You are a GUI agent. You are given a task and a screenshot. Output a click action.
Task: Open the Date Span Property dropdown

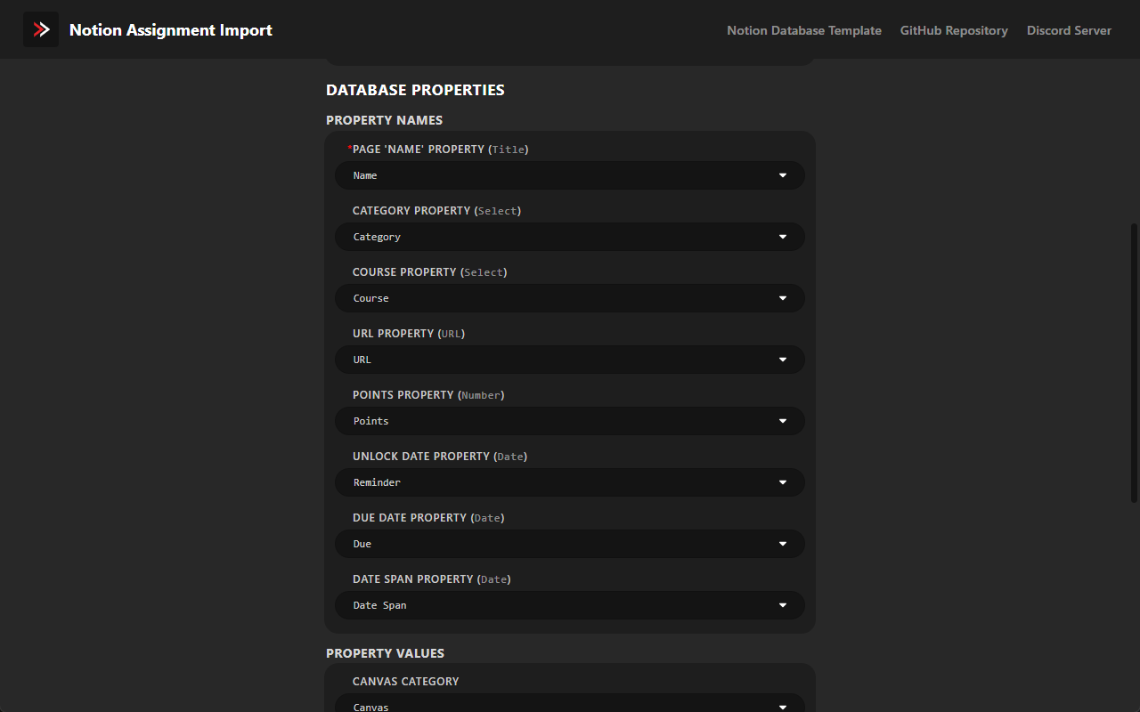point(570,605)
